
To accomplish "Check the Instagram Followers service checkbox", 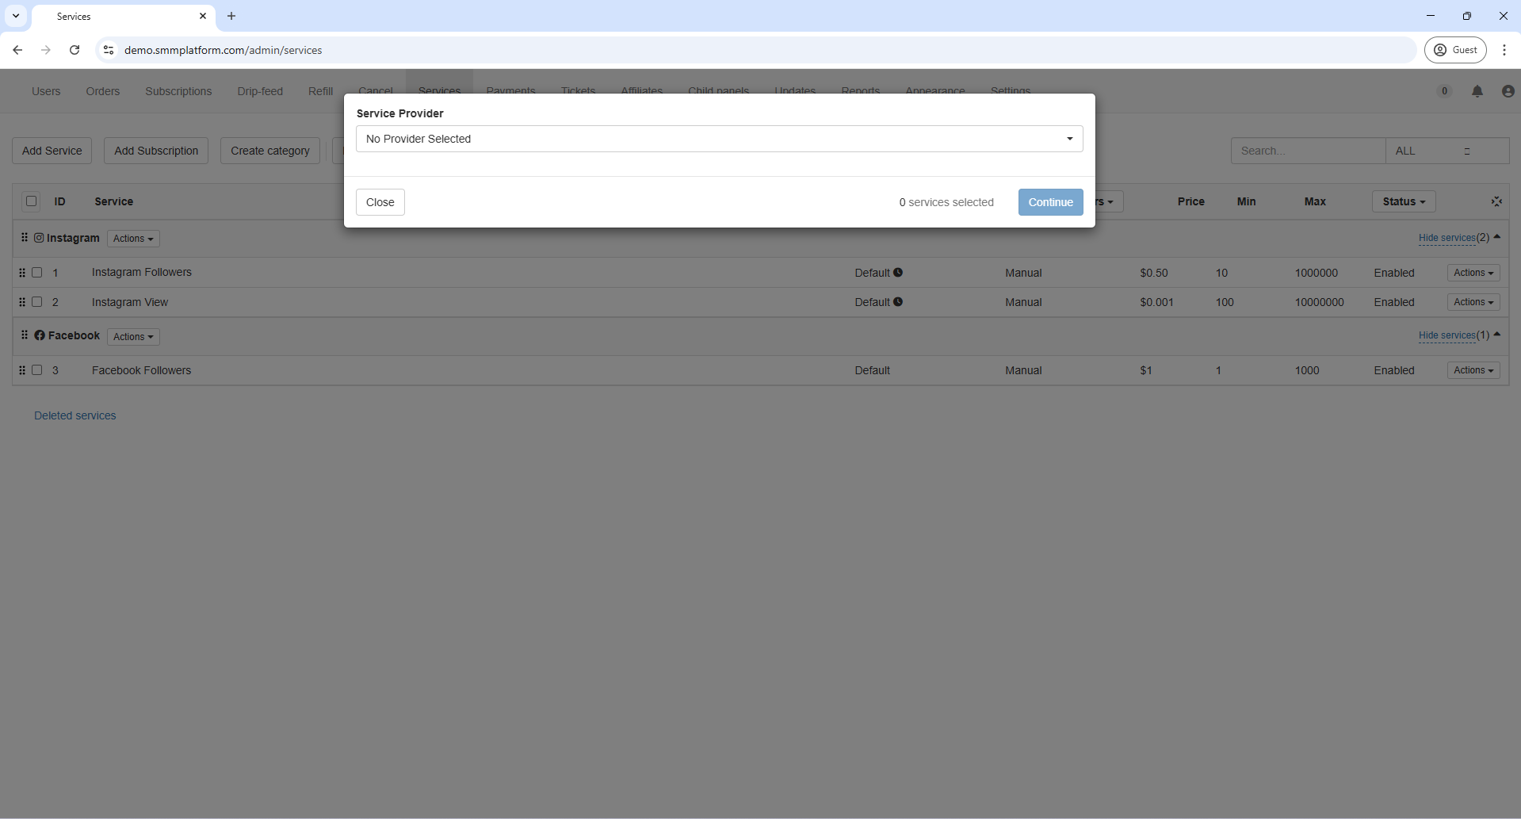I will pos(37,273).
